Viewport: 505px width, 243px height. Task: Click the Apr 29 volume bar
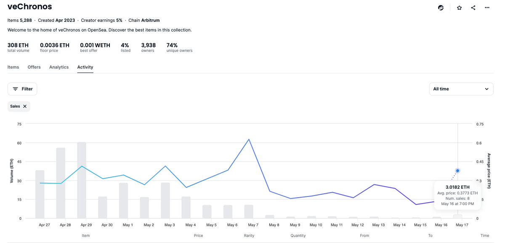click(x=82, y=181)
